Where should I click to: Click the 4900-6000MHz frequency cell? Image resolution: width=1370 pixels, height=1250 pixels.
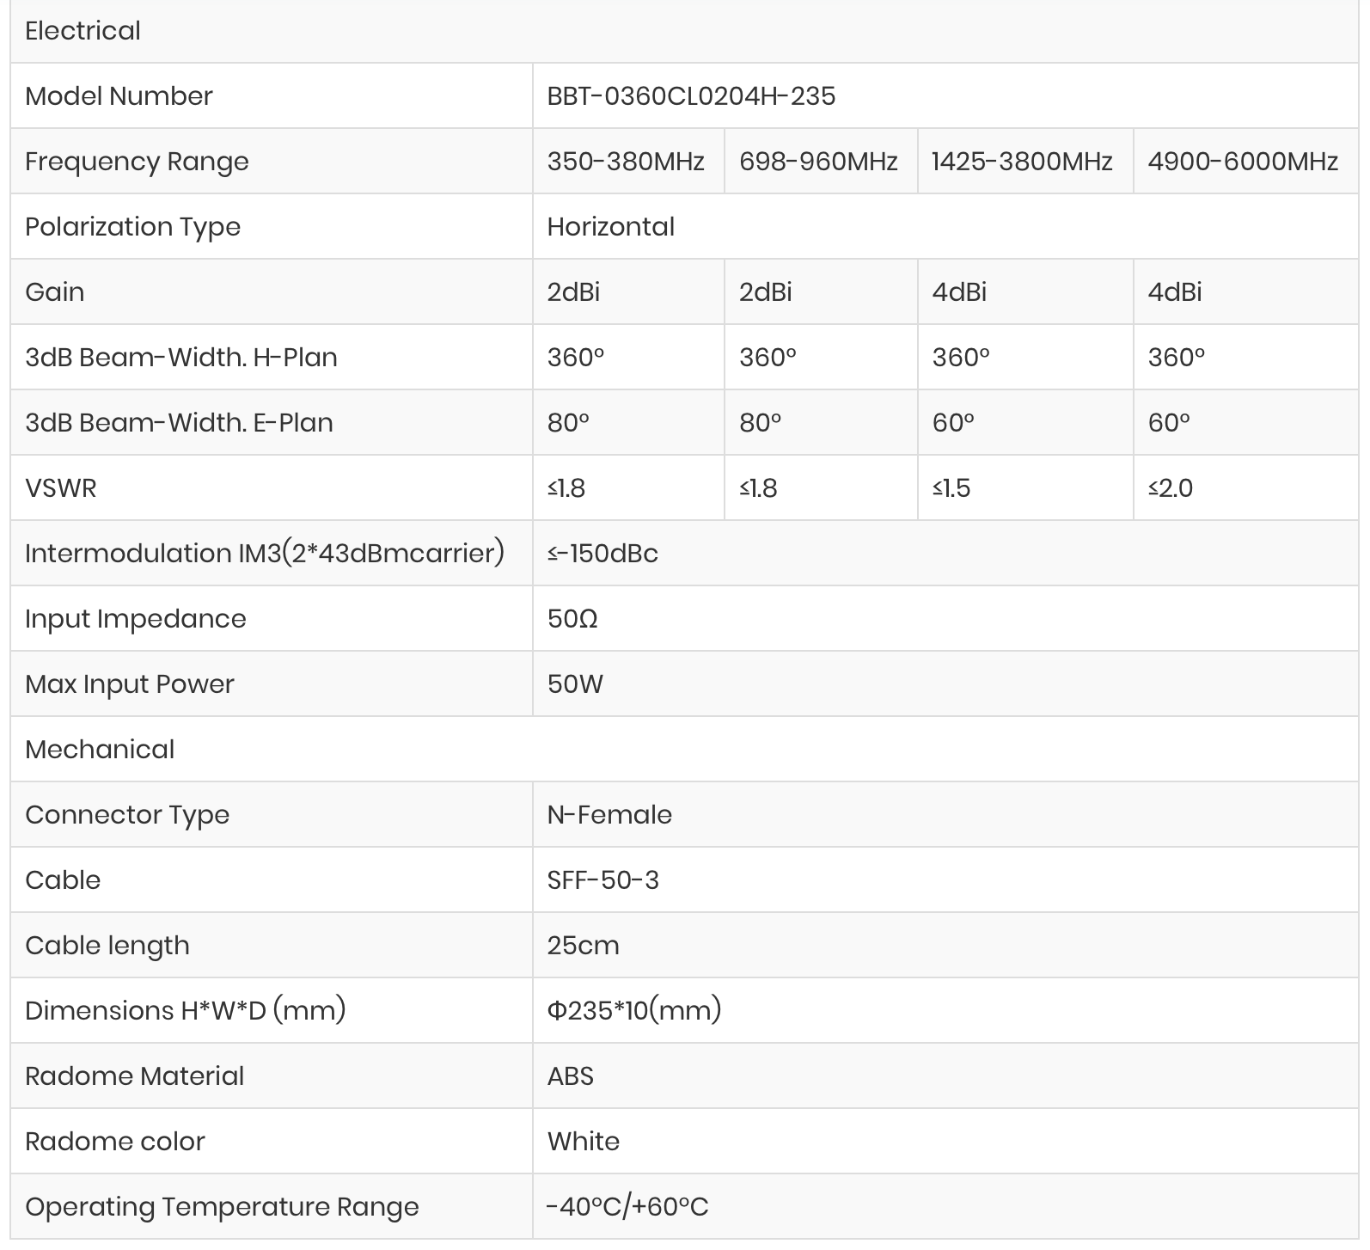point(1246,161)
